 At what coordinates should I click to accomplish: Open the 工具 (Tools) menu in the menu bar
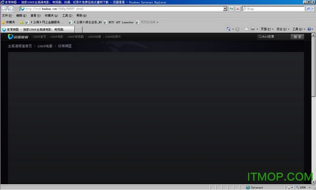point(67,15)
